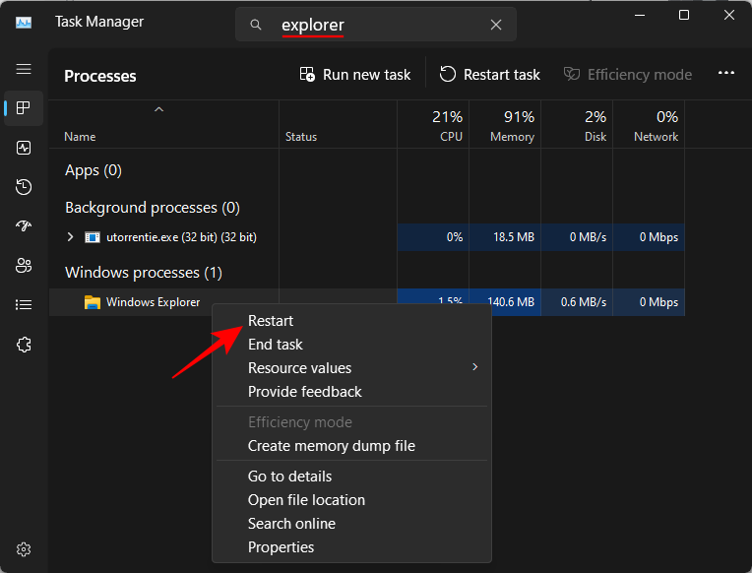The width and height of the screenshot is (752, 573).
Task: Open Task Manager settings gear
Action: tap(24, 549)
